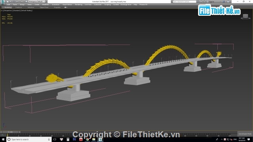
Task: Click the time slider right arrow
Action: click(x=19, y=132)
